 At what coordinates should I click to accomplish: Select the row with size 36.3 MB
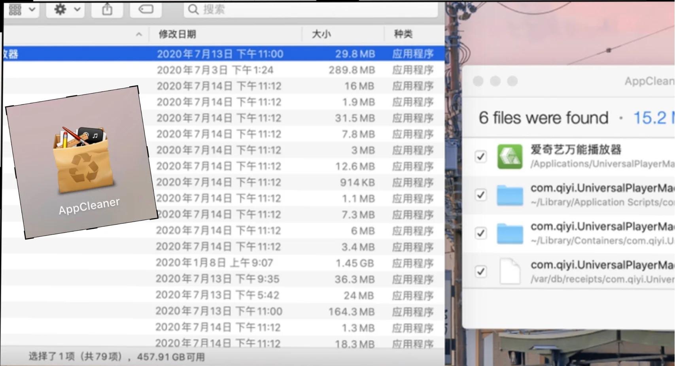(x=223, y=279)
